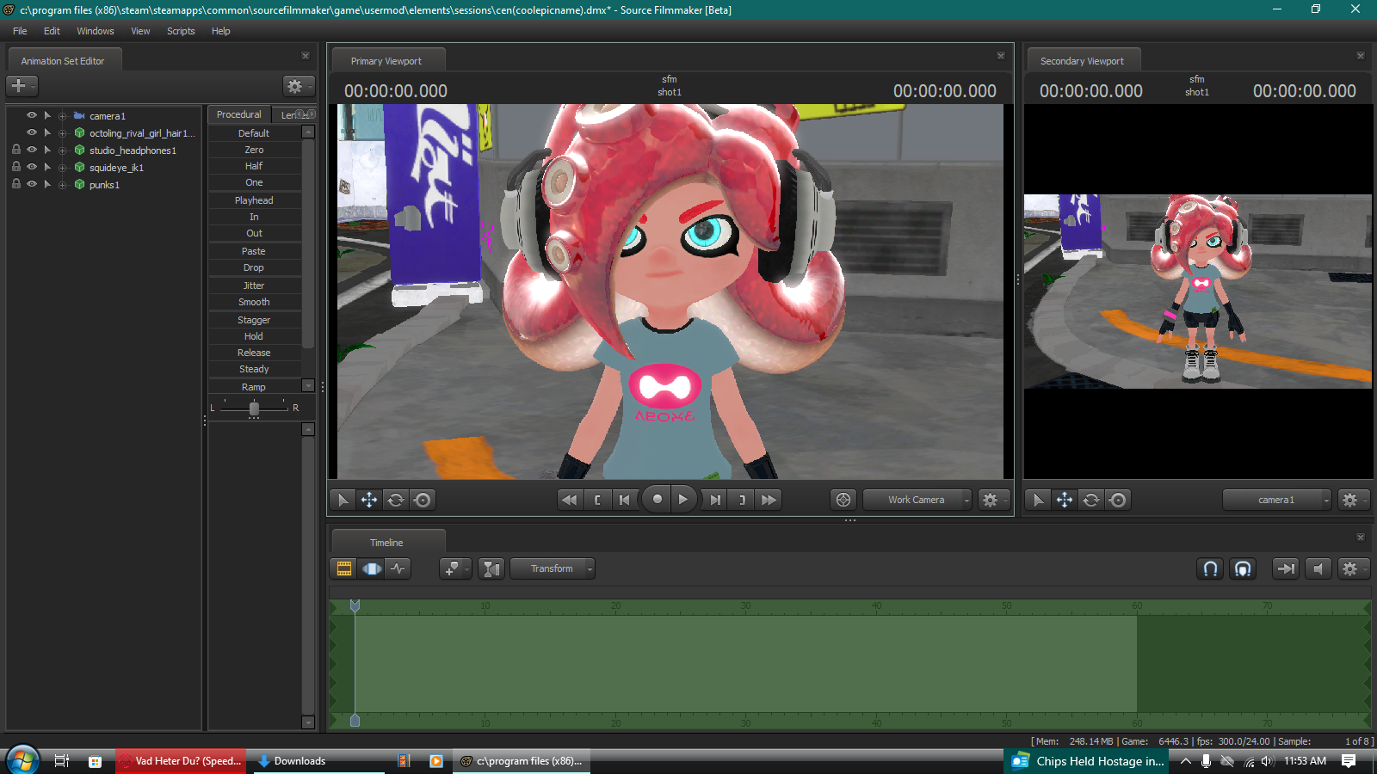Apply the Smooth procedural preset
The height and width of the screenshot is (774, 1377).
click(x=254, y=302)
